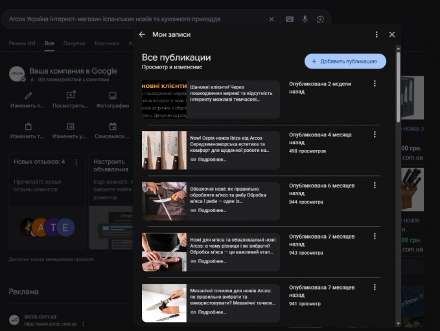Open options for post published 6 месяцев назад
Screen dimensions: 440x331
coord(375,186)
